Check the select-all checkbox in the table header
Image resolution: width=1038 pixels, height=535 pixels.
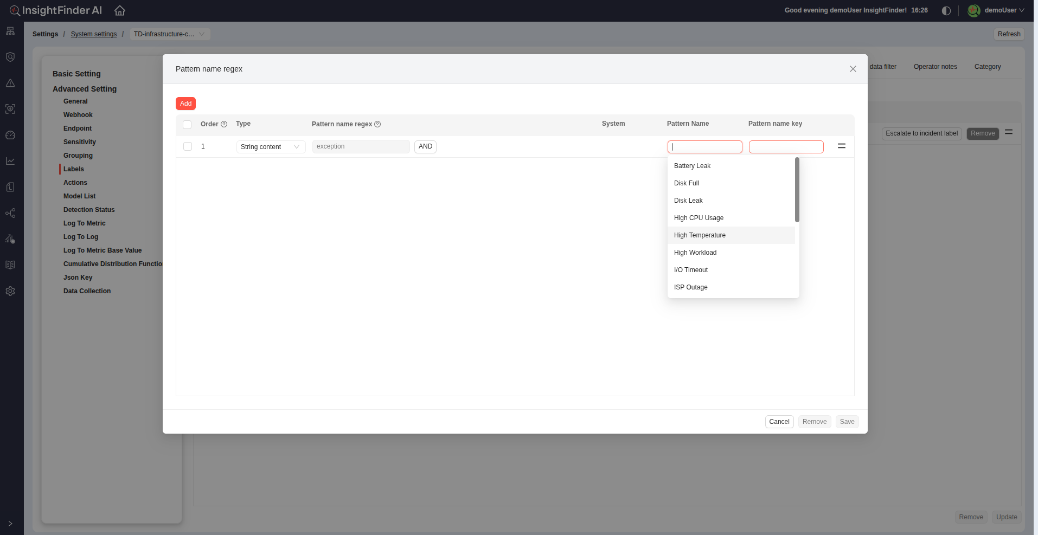(x=187, y=125)
